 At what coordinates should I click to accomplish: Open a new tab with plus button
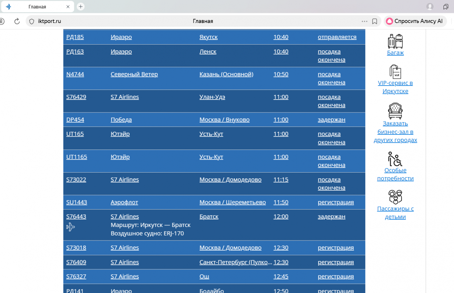click(x=81, y=6)
